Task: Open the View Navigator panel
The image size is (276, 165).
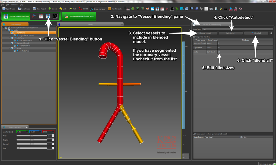Action: click(x=115, y=9)
